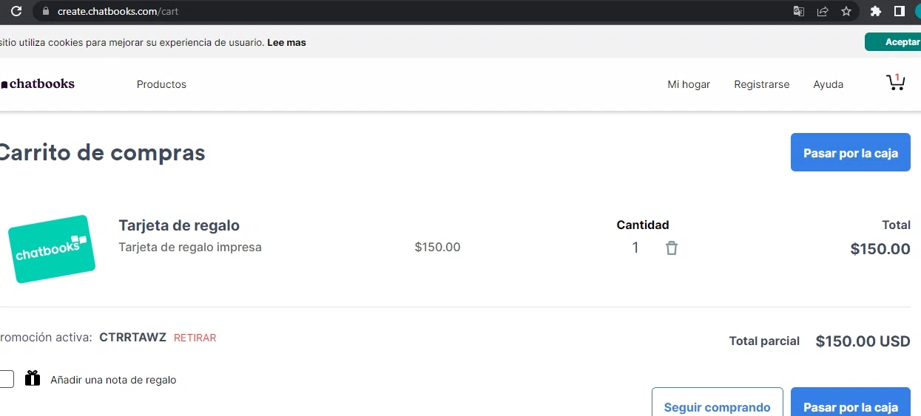921x416 pixels.
Task: Bookmark this page with the star icon
Action: coord(846,11)
